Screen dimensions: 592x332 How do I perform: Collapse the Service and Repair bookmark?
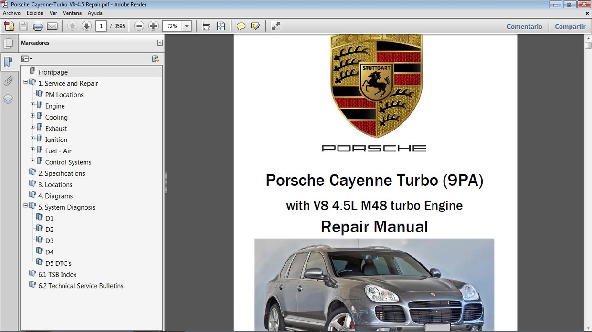25,81
